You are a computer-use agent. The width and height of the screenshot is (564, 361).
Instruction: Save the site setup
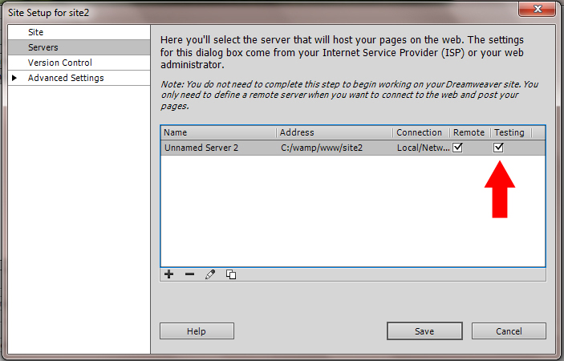pyautogui.click(x=424, y=331)
